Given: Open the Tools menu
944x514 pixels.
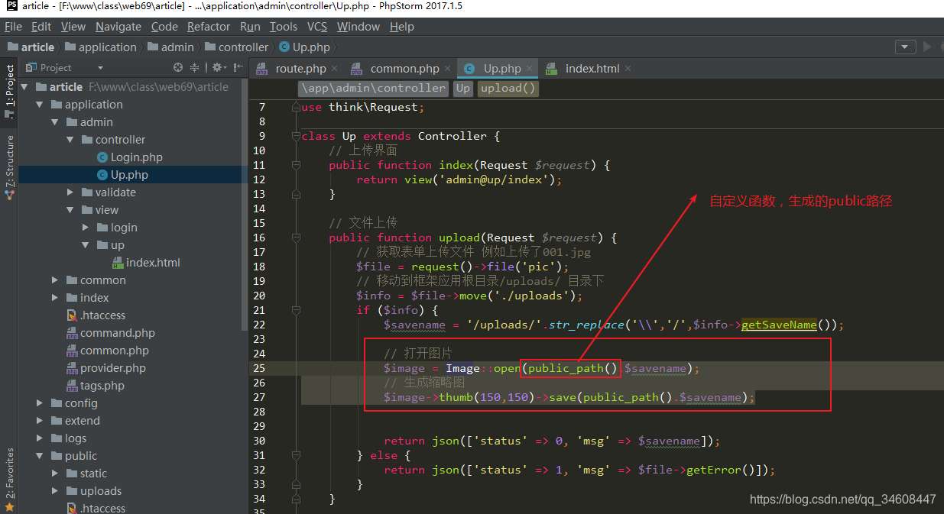Looking at the screenshot, I should pyautogui.click(x=284, y=27).
